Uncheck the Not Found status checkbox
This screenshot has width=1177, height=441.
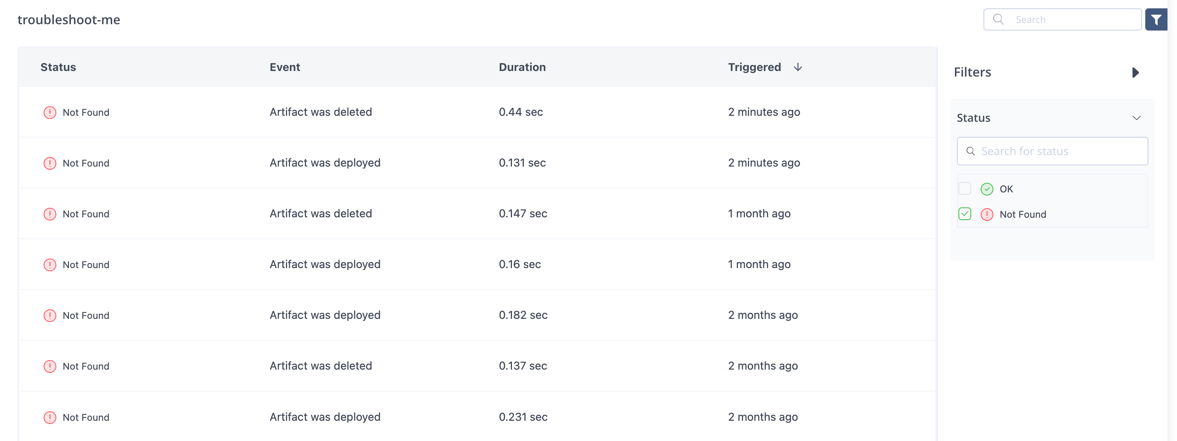tap(964, 214)
